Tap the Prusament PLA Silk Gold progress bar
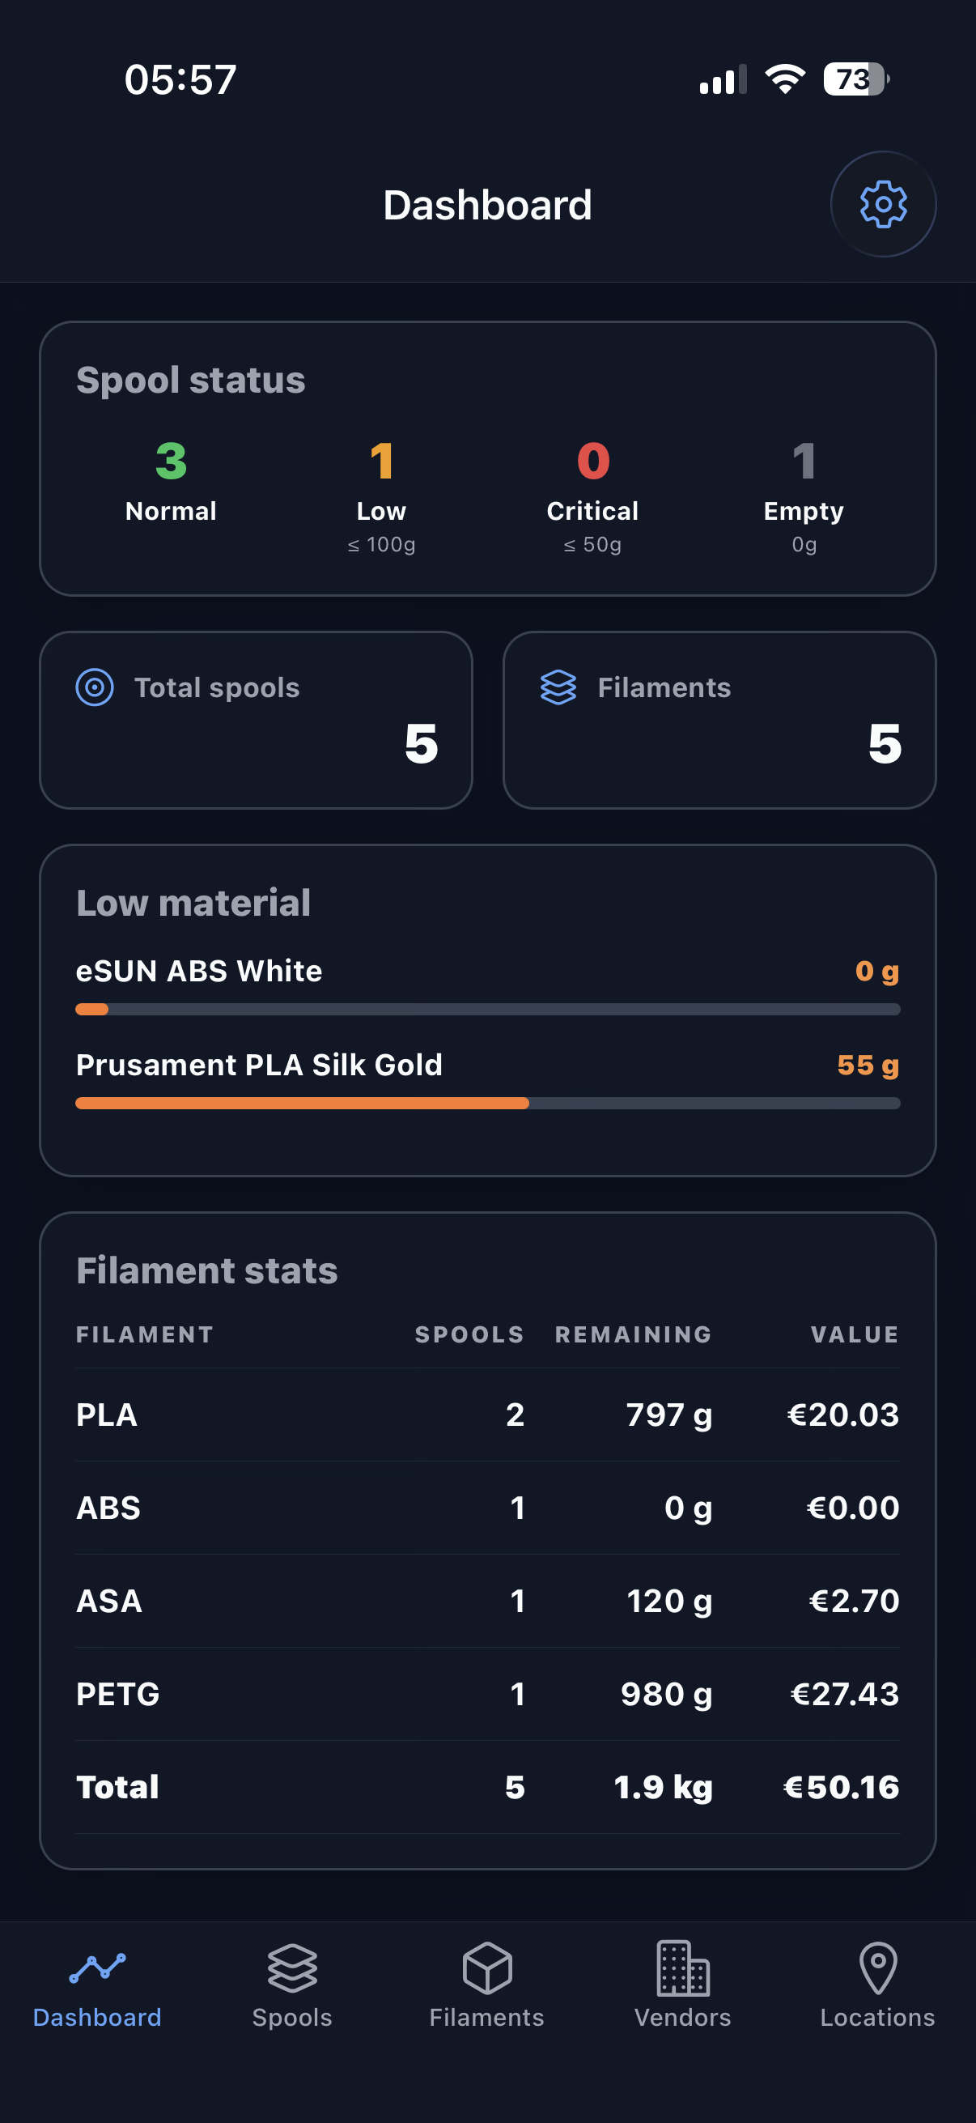Image resolution: width=976 pixels, height=2123 pixels. pyautogui.click(x=487, y=1104)
